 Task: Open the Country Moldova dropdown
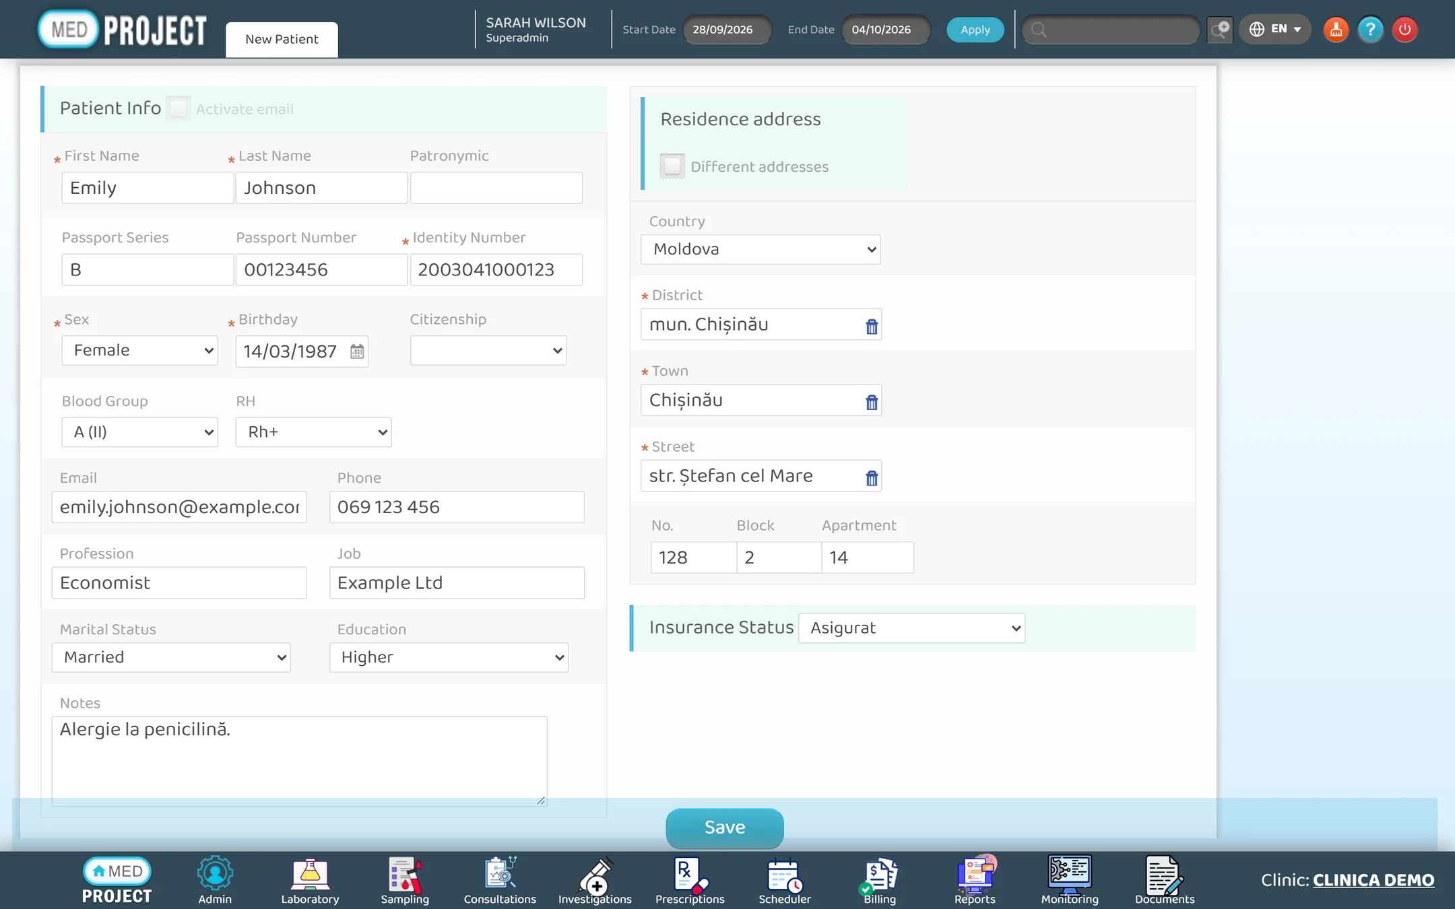[761, 249]
